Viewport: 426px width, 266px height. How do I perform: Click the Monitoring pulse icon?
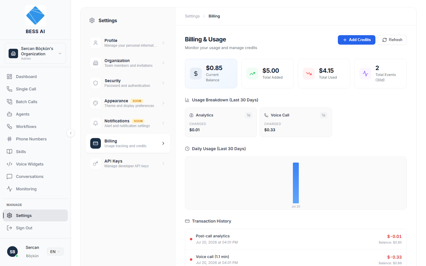pos(9,189)
